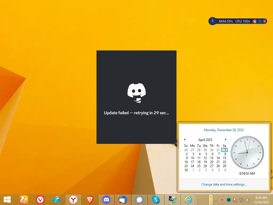Click the Discord logo in the updater window
This screenshot has height=205, width=273.
pos(137,93)
